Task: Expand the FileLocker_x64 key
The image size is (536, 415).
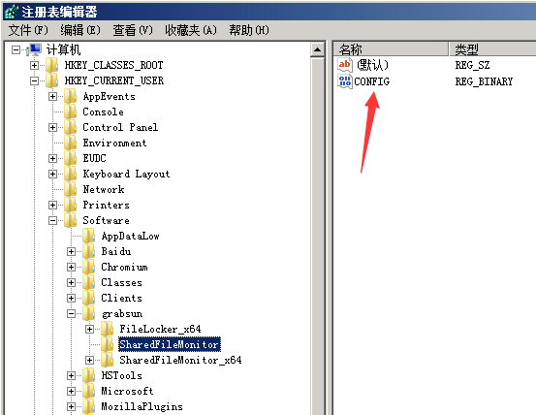Action: click(x=89, y=329)
